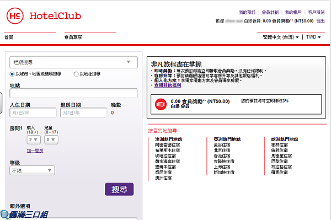This screenshot has height=220, width=331.
Task: Click the 退房日期 date field
Action: coord(84,112)
